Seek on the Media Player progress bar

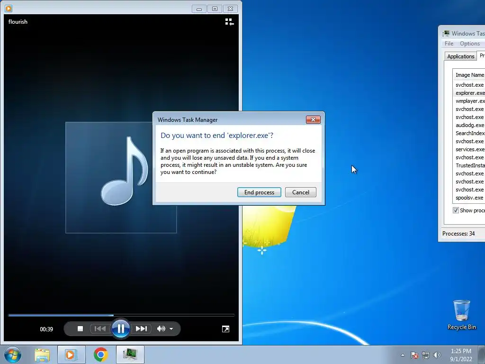(121, 315)
